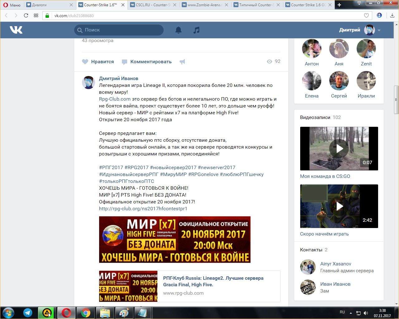Open the VK music player icon
The height and width of the screenshot is (319, 399).
pos(196,30)
